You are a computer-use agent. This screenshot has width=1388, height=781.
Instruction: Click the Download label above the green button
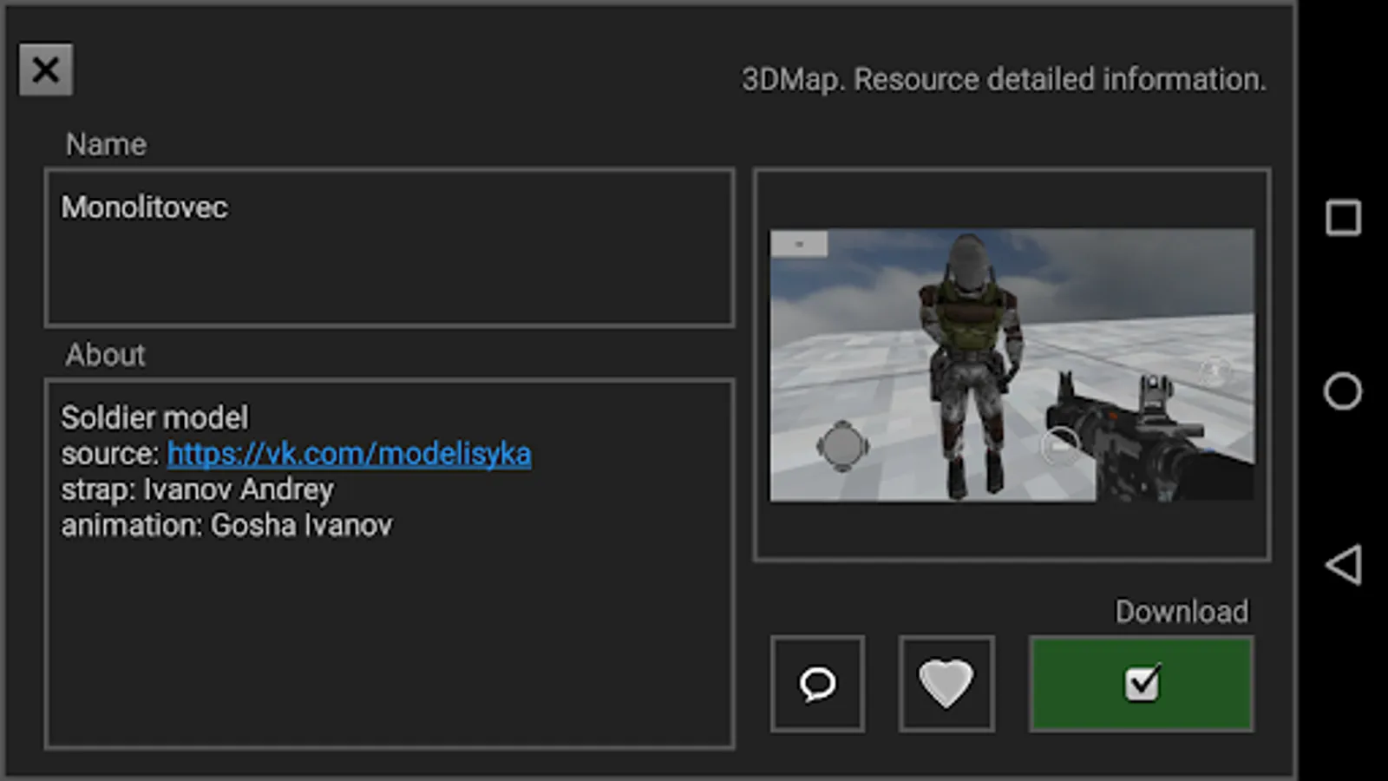[1182, 612]
